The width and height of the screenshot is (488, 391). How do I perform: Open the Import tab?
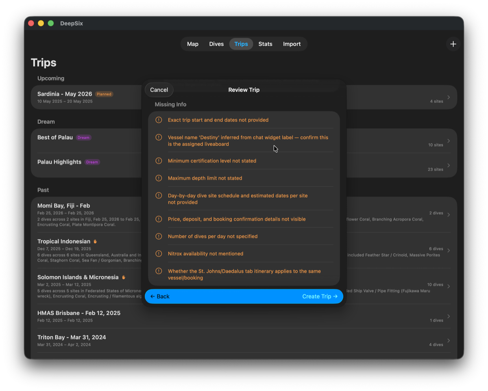click(292, 44)
